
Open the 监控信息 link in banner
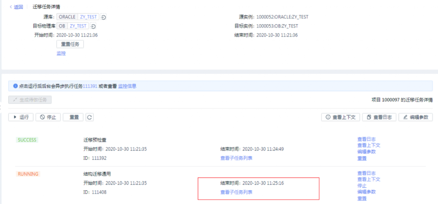(x=127, y=86)
